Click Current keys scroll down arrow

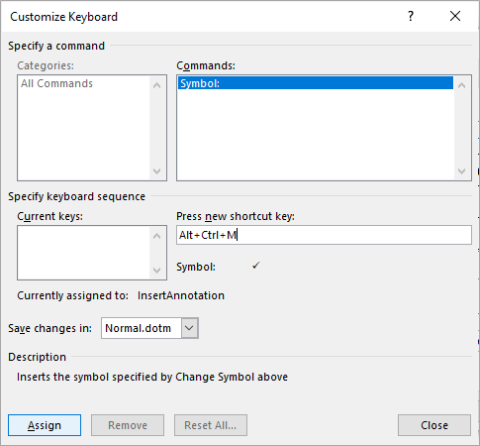coord(157,271)
